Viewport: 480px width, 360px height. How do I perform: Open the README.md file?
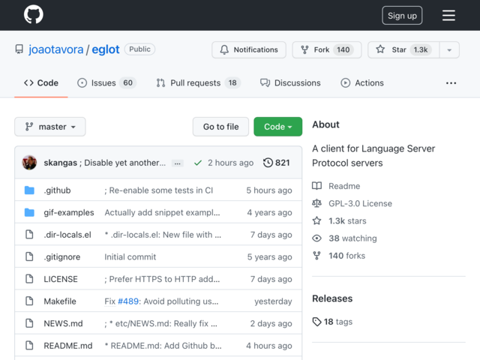coord(68,346)
